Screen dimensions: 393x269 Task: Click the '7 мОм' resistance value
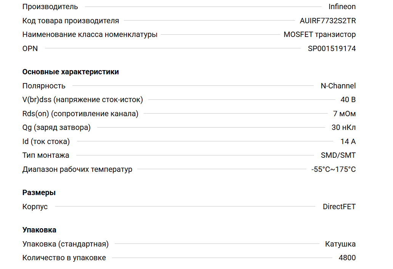[344, 114]
